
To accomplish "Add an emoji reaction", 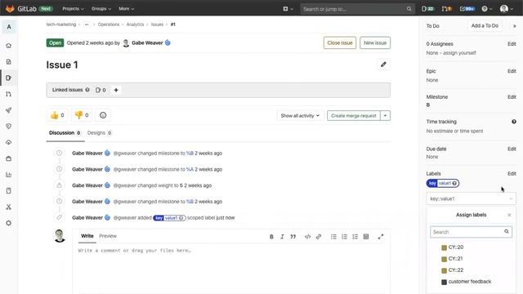I will coord(103,115).
